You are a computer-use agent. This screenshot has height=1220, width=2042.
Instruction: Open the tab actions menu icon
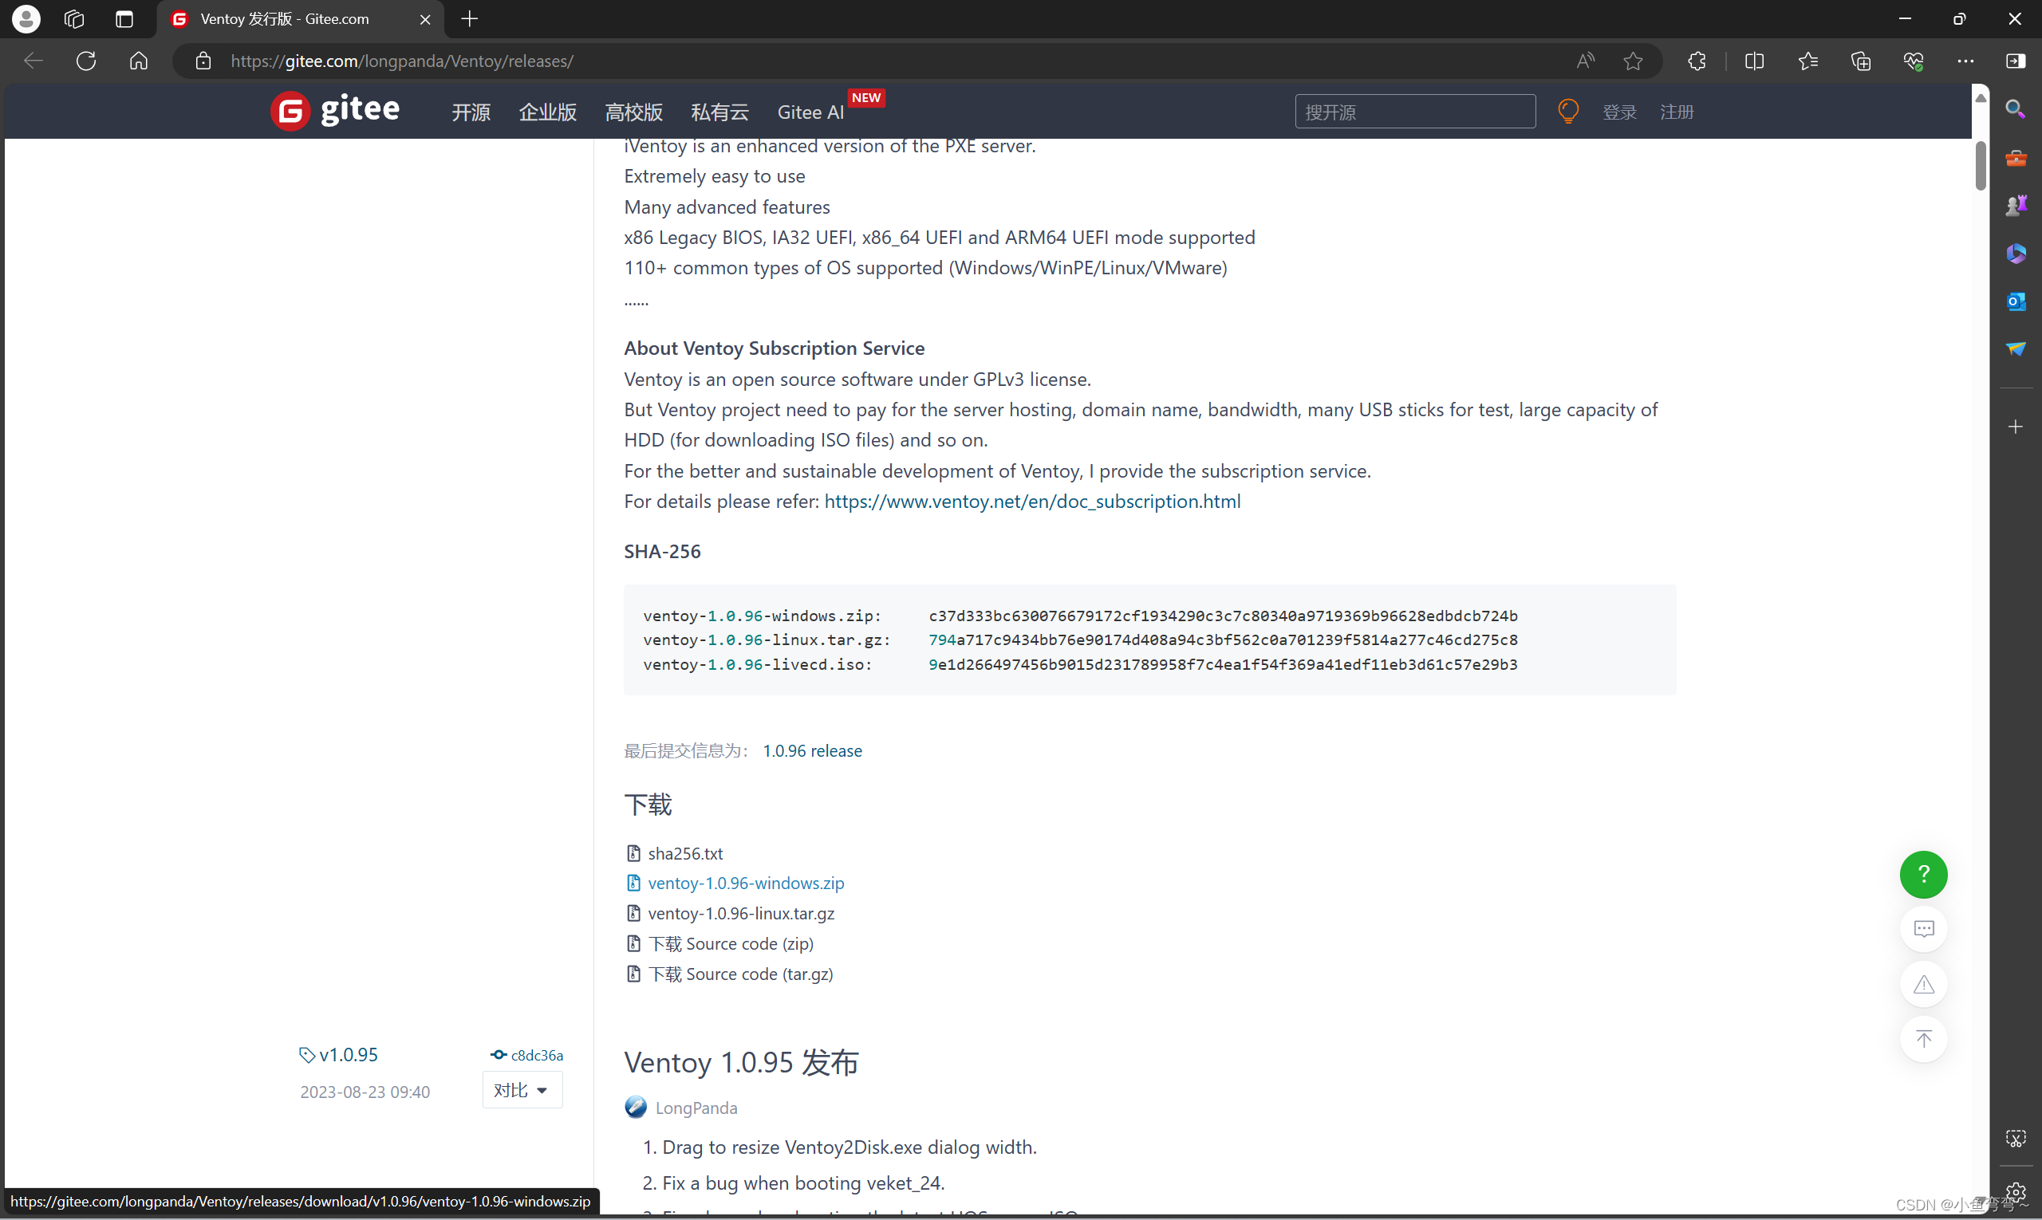pos(124,19)
